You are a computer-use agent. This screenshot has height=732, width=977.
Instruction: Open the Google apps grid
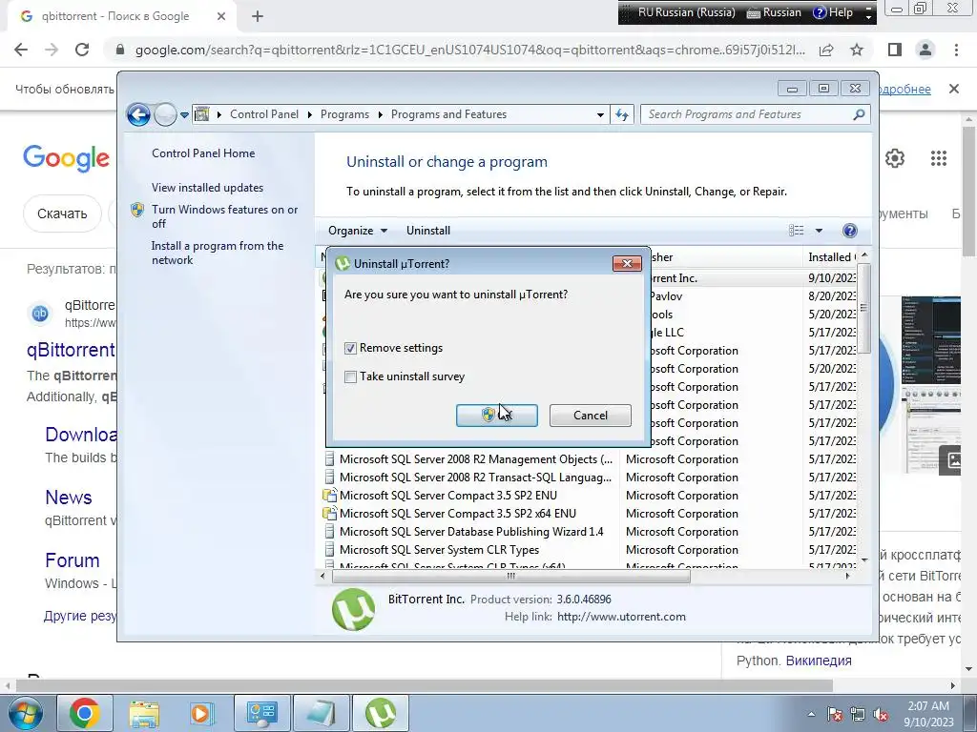[x=939, y=158]
